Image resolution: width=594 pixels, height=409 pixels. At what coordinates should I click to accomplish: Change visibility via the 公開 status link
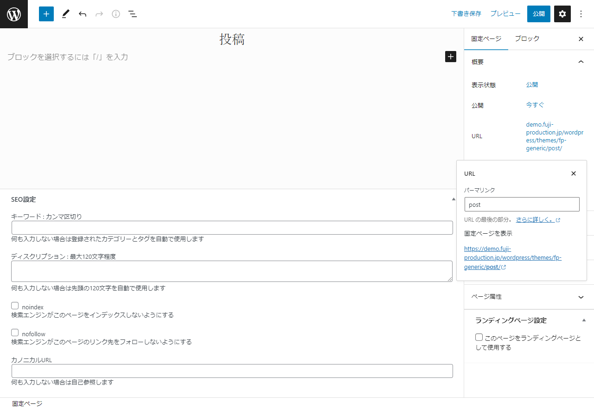coord(532,85)
